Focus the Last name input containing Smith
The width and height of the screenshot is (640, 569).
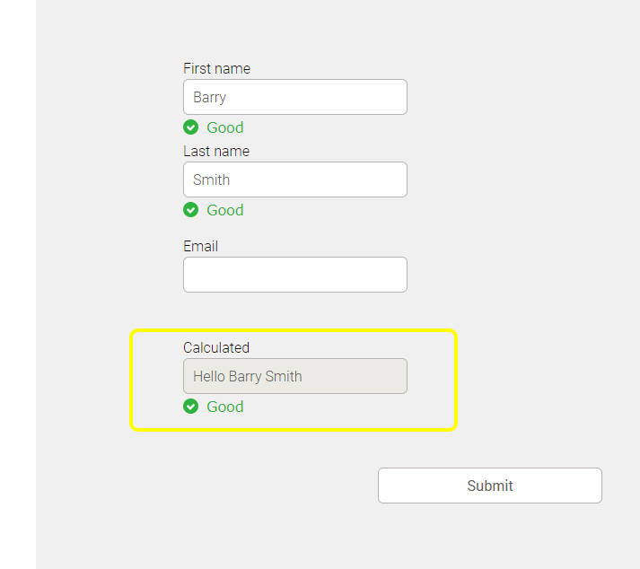click(294, 179)
